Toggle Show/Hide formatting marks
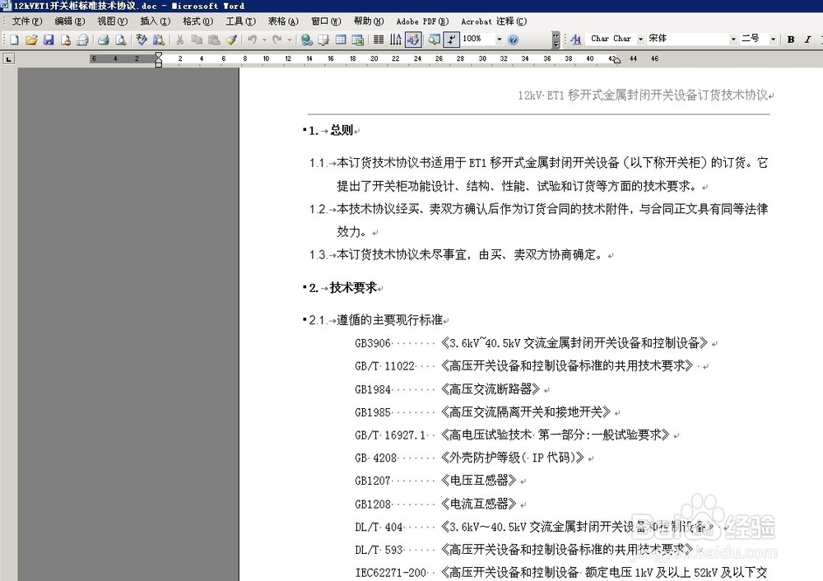823x581 pixels. [451, 40]
